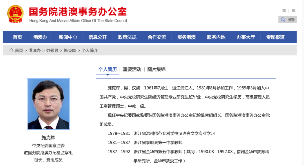Select the 重要活动 tab
Screen dimensions: 304x166
point(132,69)
